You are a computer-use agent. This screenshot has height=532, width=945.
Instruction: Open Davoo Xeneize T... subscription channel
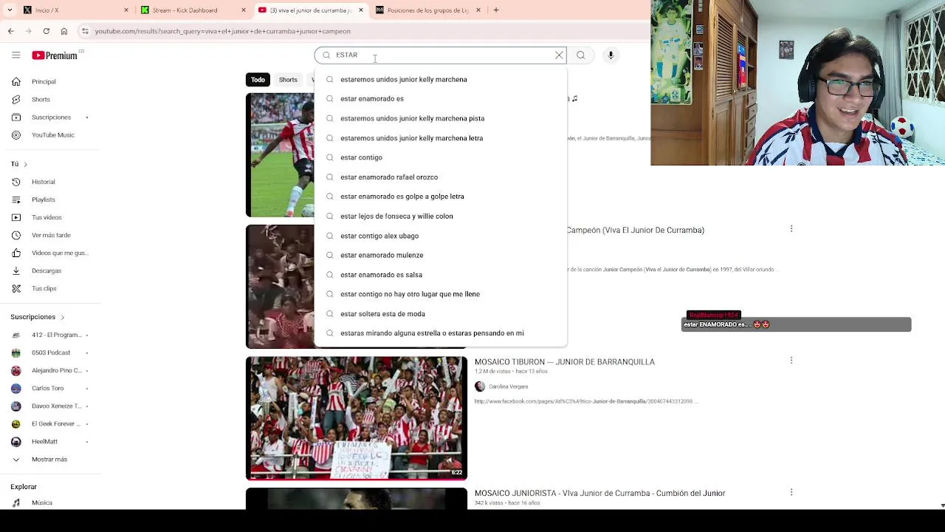tap(50, 406)
